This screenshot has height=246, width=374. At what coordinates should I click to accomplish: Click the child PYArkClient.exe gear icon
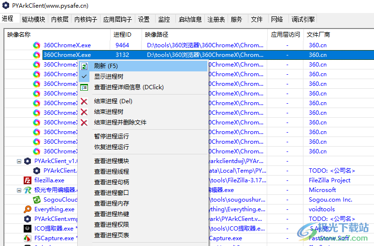(37, 170)
